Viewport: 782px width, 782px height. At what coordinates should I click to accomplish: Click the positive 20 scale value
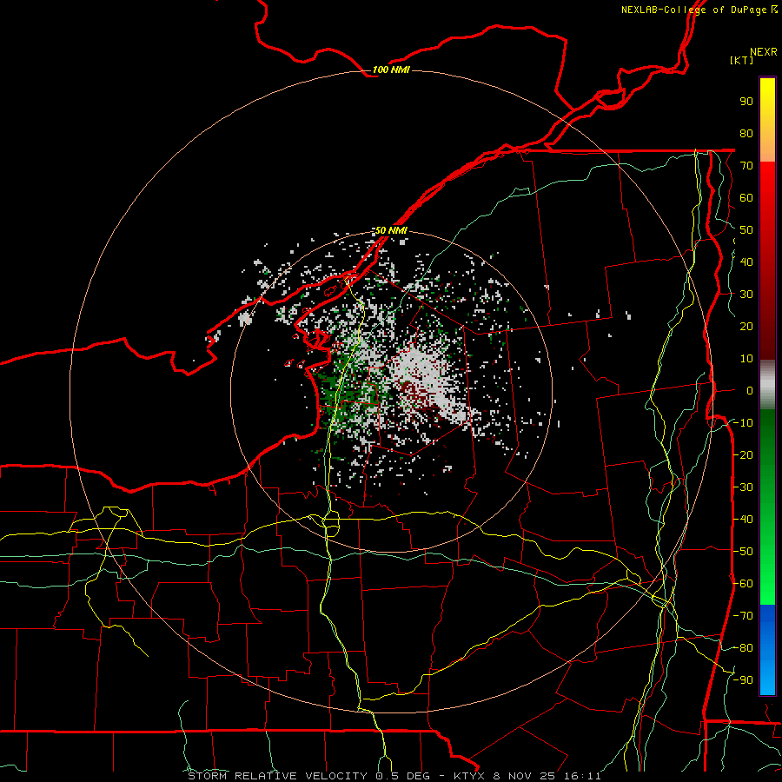click(x=746, y=327)
